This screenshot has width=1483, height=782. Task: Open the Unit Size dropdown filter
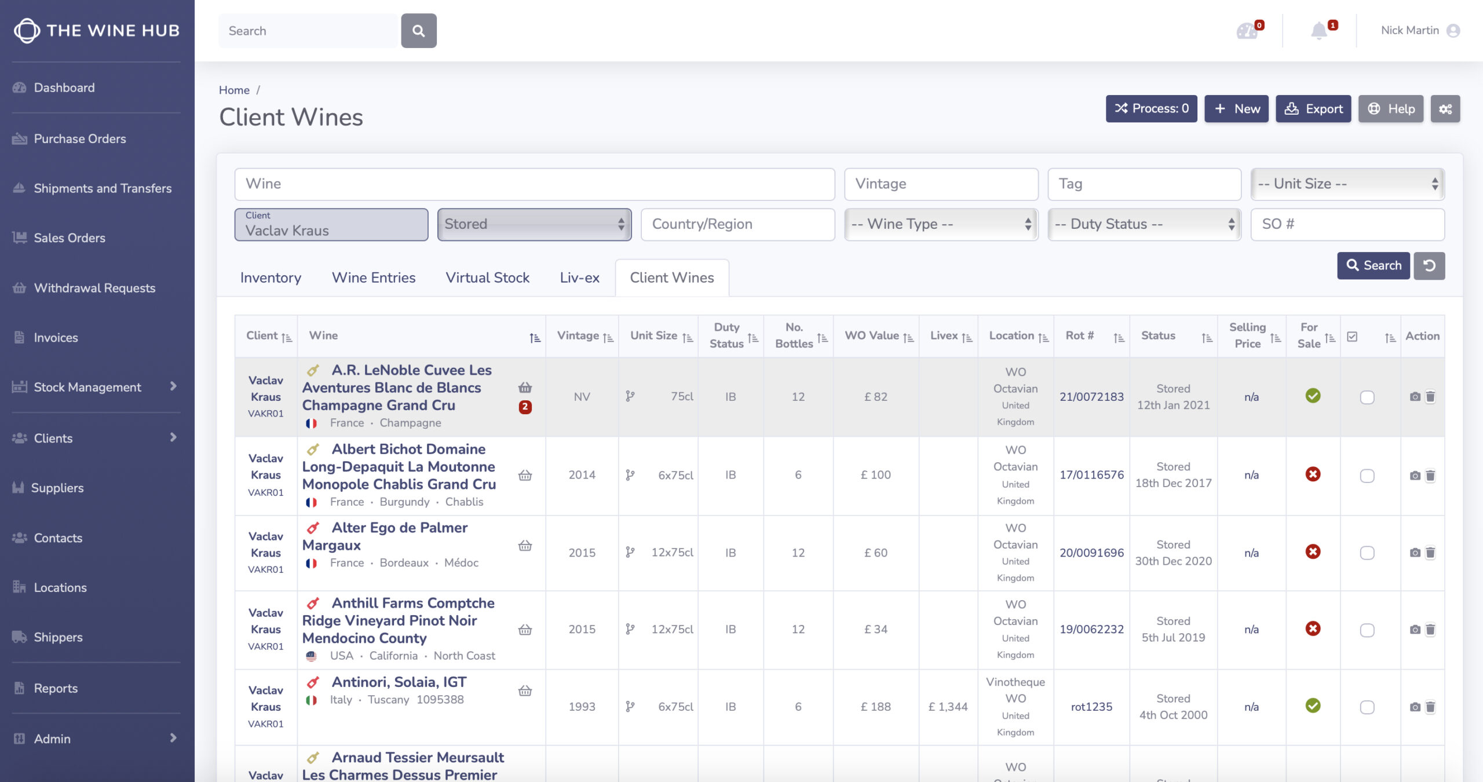tap(1347, 184)
